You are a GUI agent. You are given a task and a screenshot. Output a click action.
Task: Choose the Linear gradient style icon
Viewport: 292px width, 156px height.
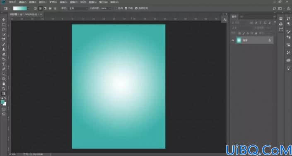coord(35,8)
